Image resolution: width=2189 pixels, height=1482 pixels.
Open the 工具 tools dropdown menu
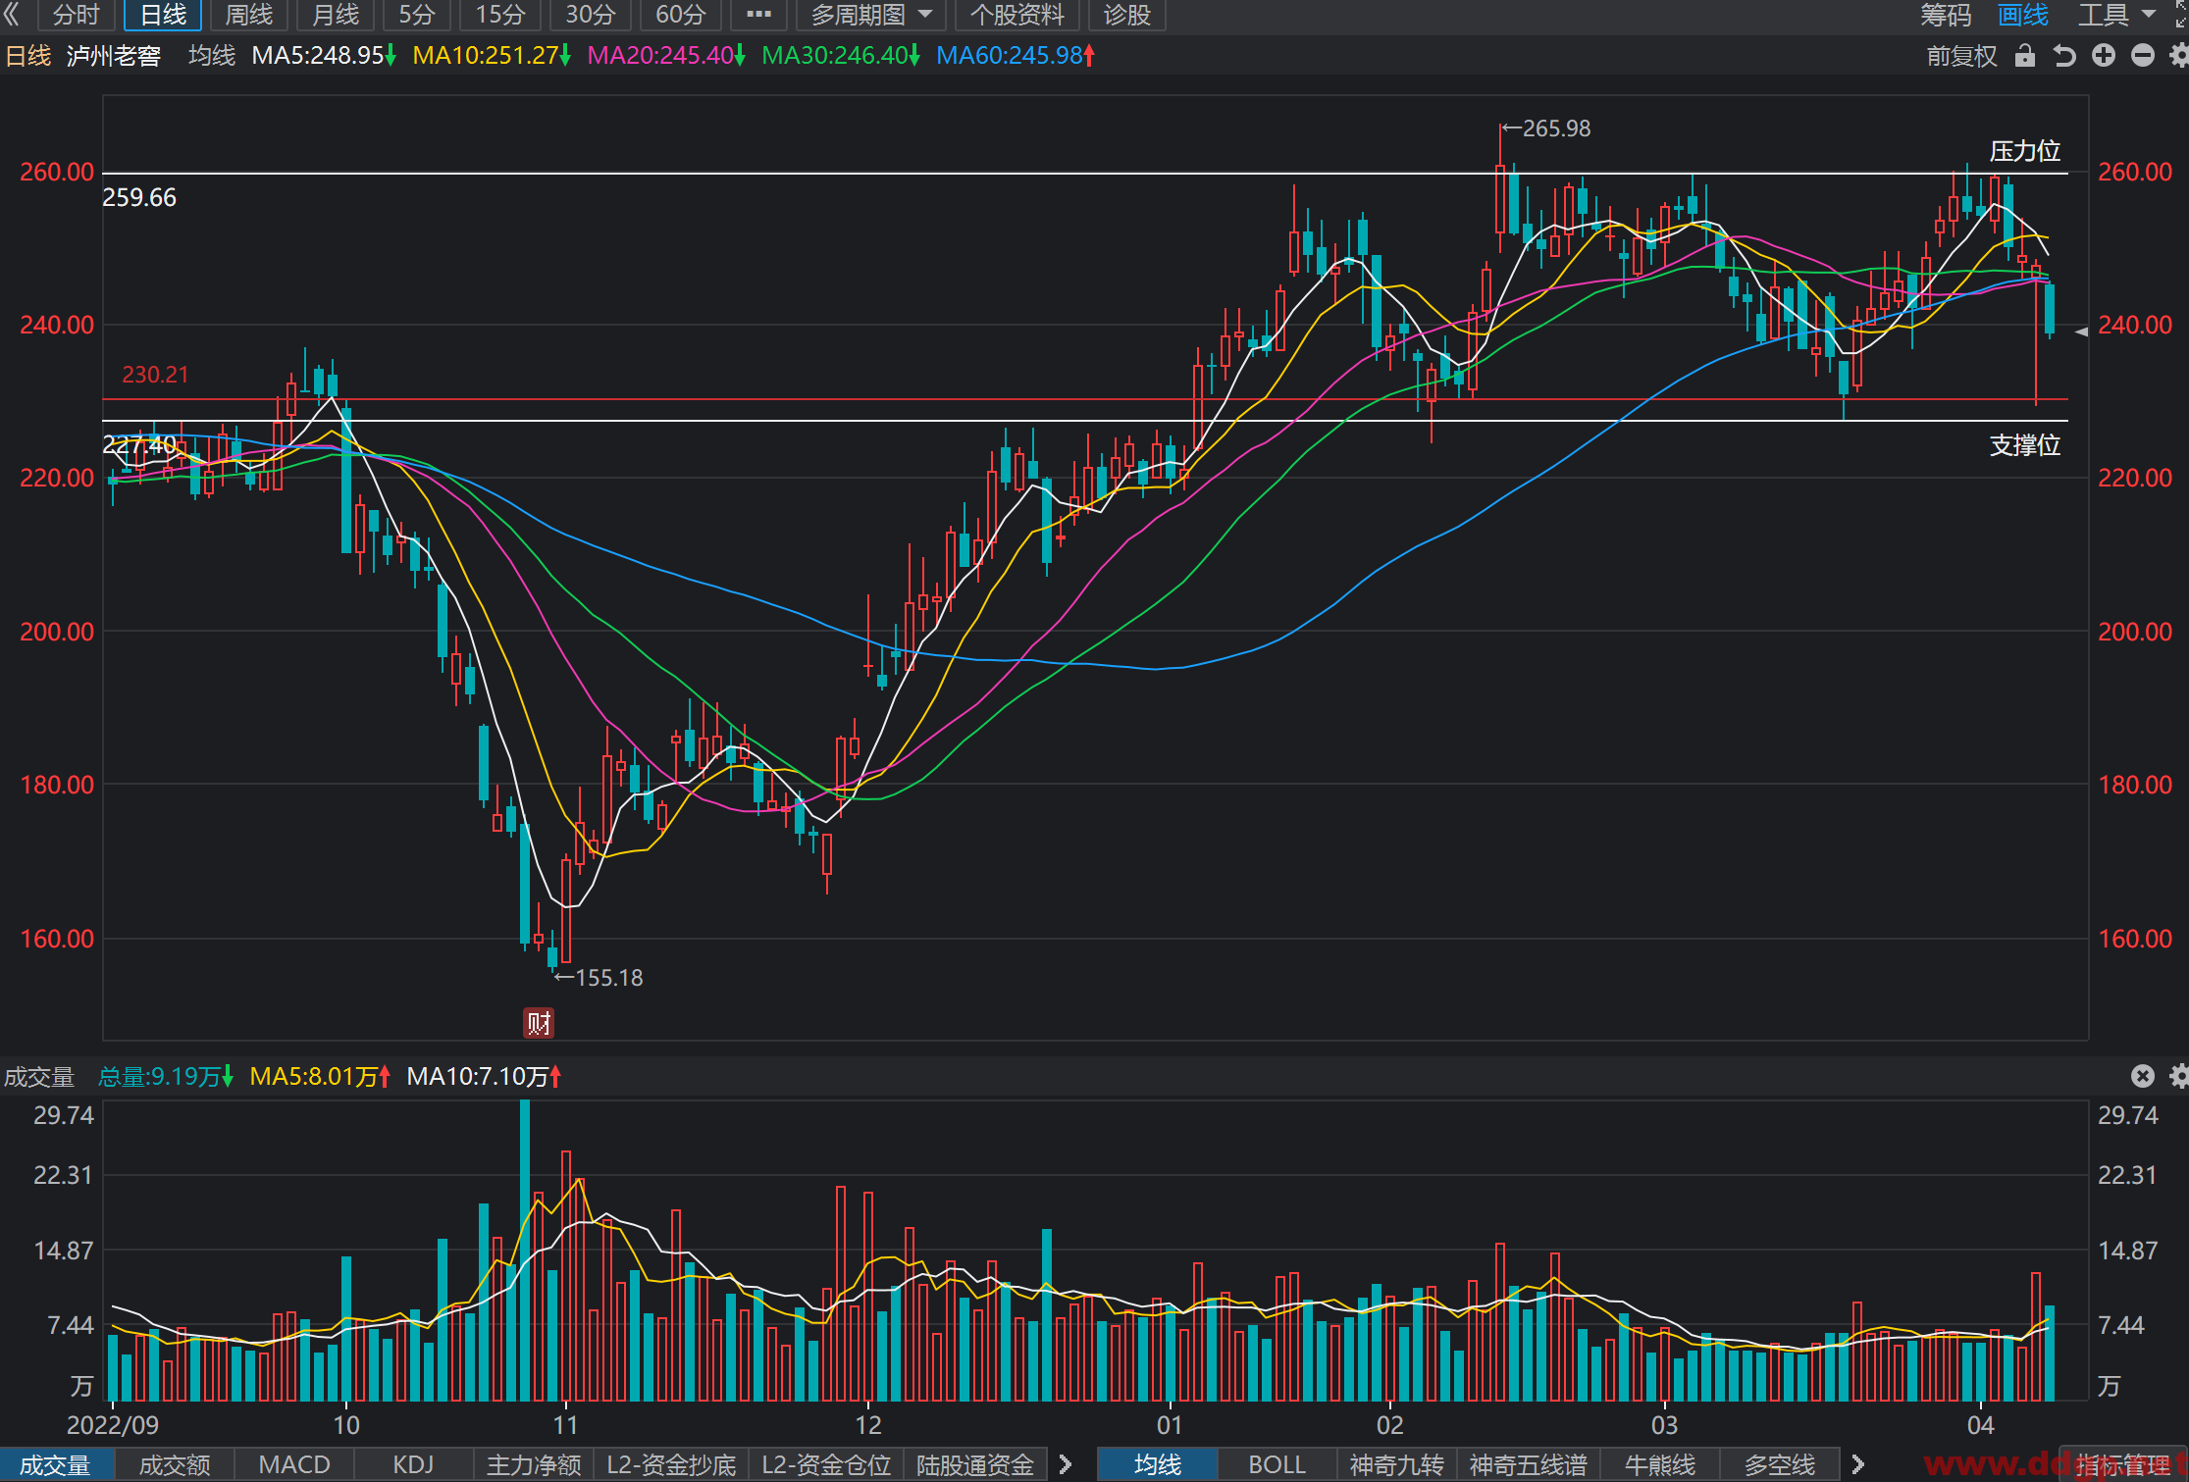2115,15
